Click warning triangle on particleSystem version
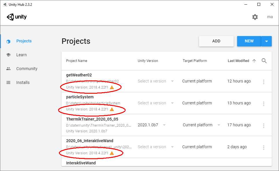Image resolution: width=279 pixels, height=171 pixels. pos(112,109)
